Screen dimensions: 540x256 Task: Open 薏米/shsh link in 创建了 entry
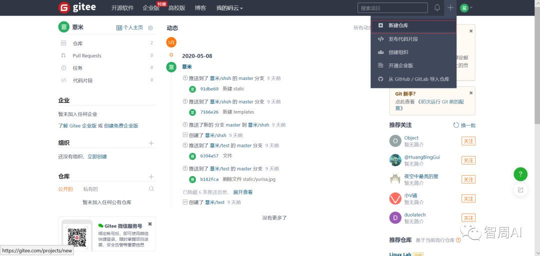click(x=215, y=135)
